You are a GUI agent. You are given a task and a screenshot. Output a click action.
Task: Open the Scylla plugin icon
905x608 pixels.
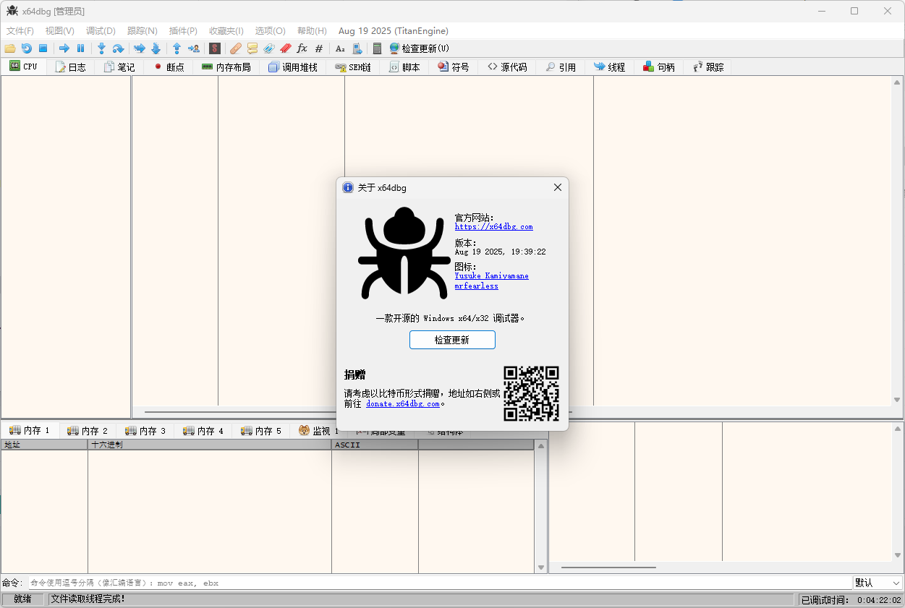point(215,48)
